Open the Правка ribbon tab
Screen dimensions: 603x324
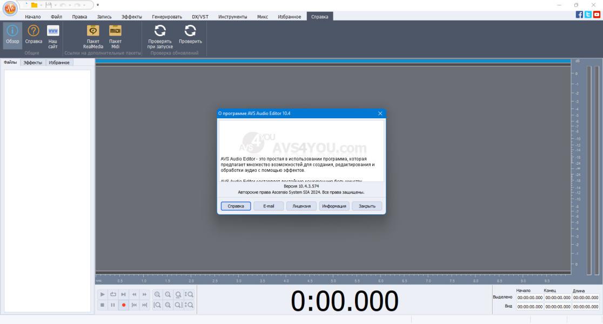coord(79,17)
